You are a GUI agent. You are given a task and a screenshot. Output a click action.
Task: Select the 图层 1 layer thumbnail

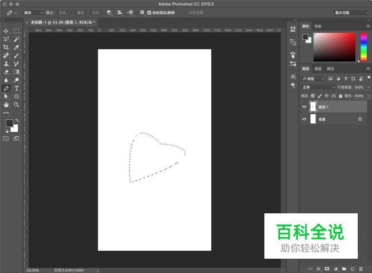[x=313, y=107]
